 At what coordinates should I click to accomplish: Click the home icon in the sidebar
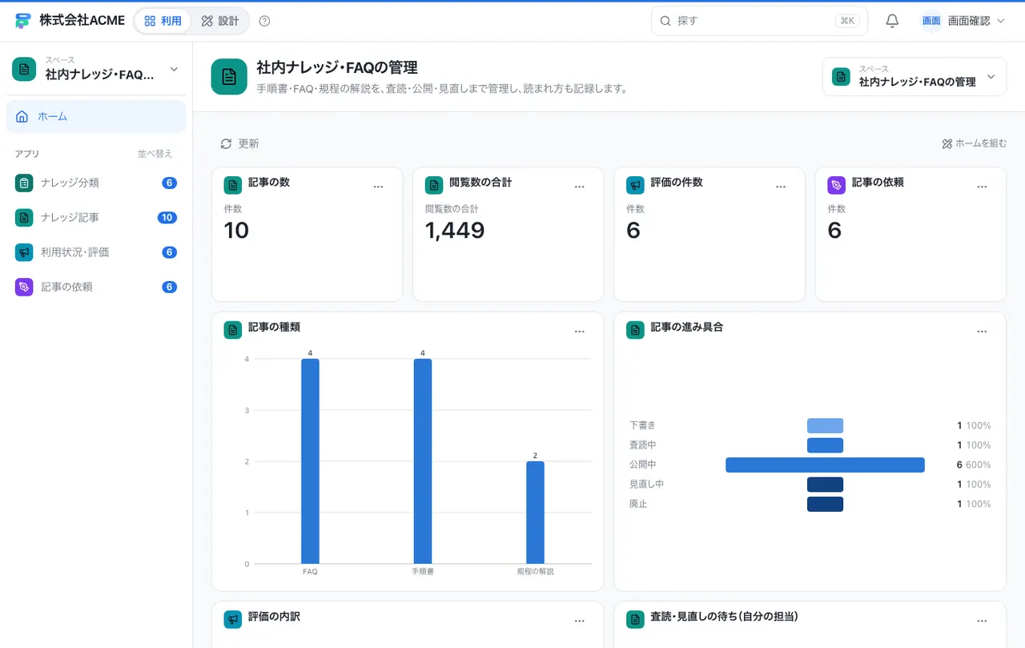point(22,116)
